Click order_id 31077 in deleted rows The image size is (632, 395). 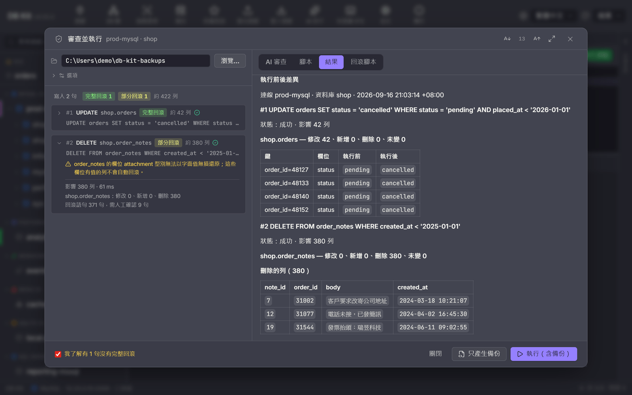coord(305,314)
